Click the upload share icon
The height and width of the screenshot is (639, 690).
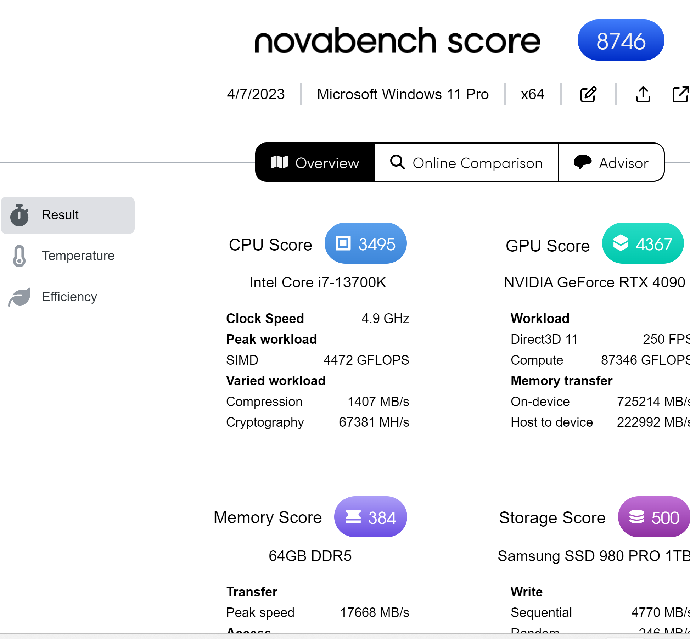(643, 94)
